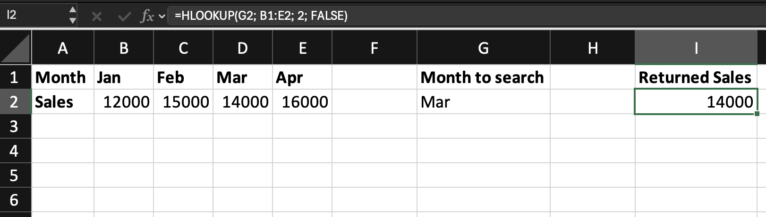766x217 pixels.
Task: Select column G header
Action: [x=483, y=48]
